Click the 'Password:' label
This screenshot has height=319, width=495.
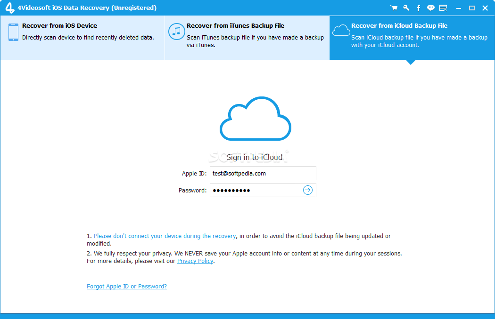point(192,191)
